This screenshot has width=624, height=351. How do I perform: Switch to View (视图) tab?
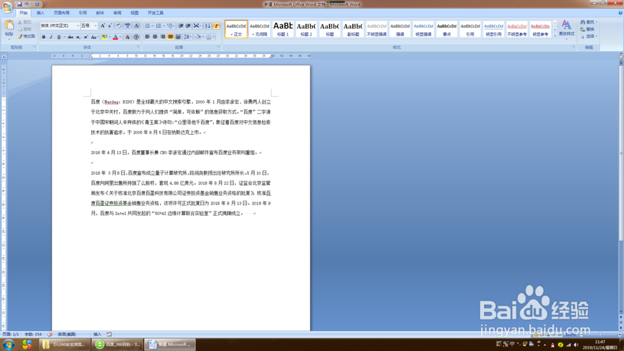pyautogui.click(x=135, y=13)
